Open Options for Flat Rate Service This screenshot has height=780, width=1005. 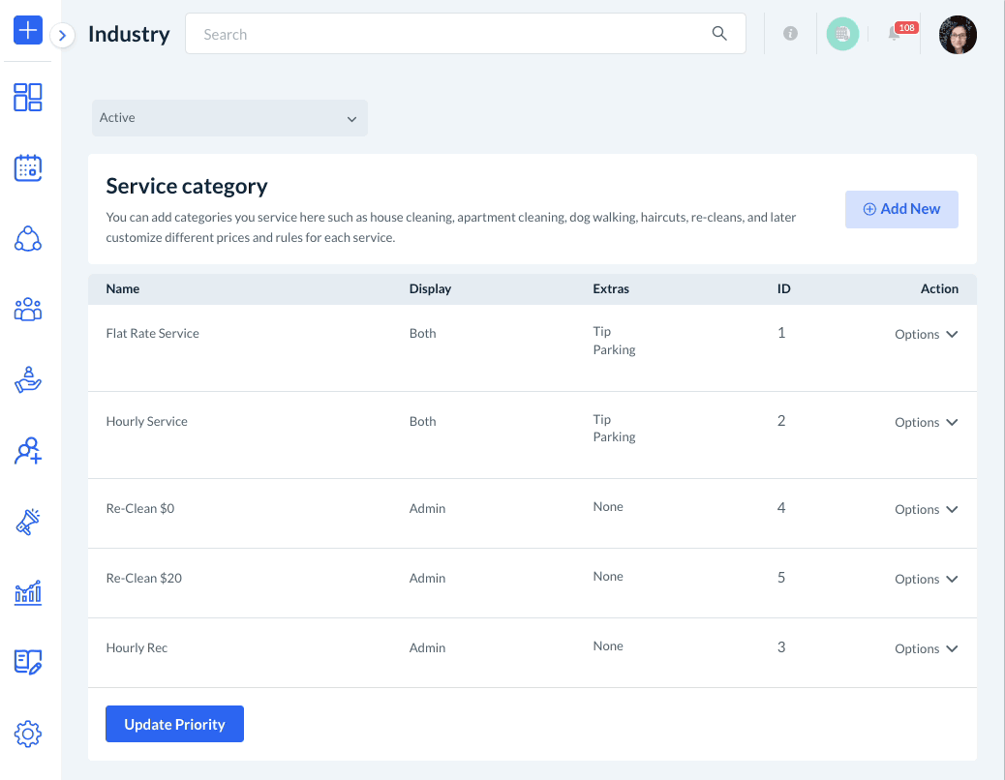[926, 334]
